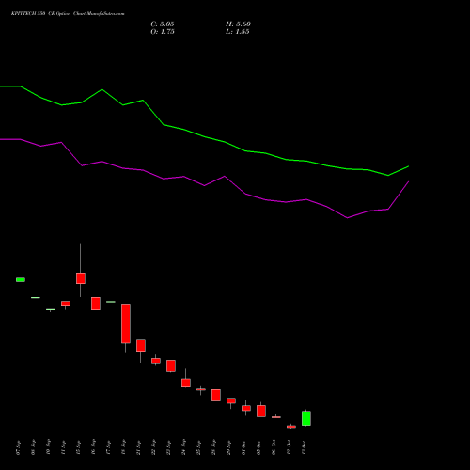Click the 24 Sep date label
Viewport: 470px width, 470px height.
click(x=183, y=447)
